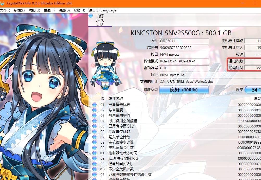Viewport: 261px width, 180px height.
Task: Click status orb of row 01 严重警告标志
Action: pyautogui.click(x=94, y=105)
